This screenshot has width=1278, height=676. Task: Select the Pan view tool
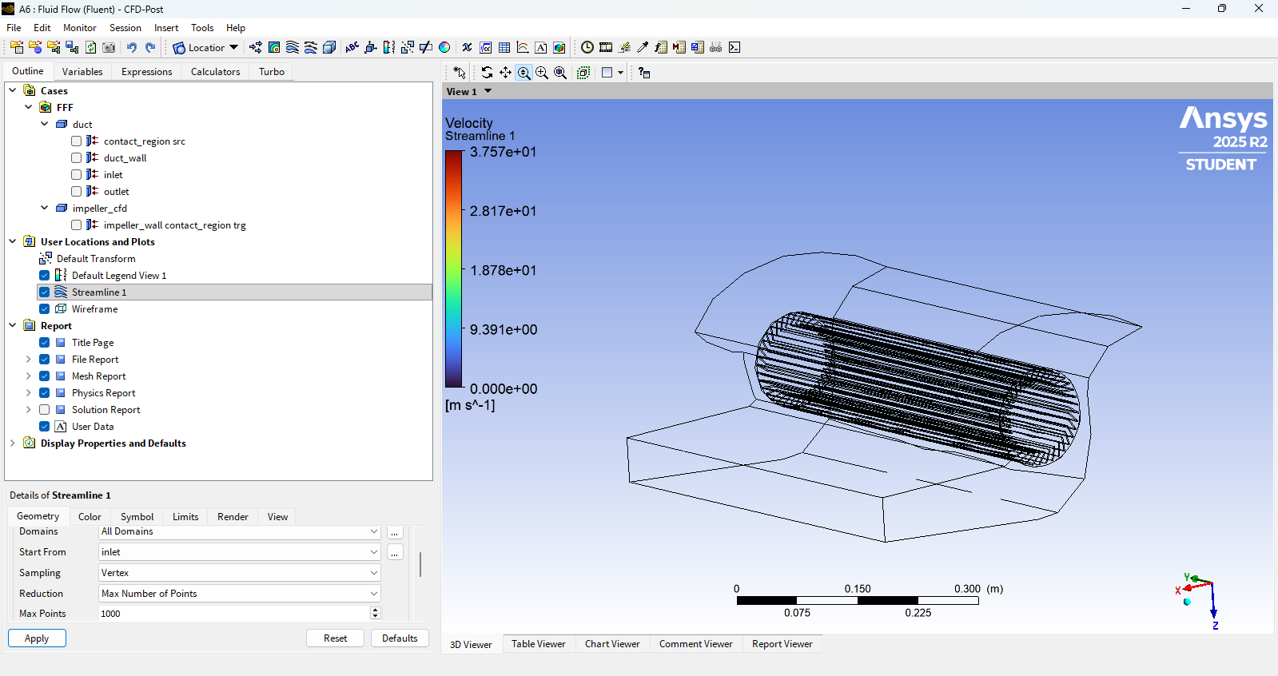(505, 73)
